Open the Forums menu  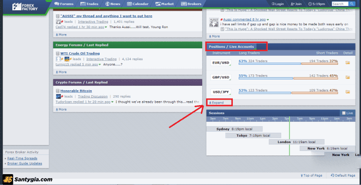point(64,4)
